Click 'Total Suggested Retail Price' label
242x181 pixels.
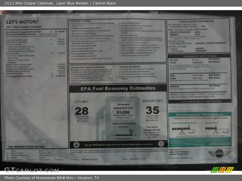point(19,76)
